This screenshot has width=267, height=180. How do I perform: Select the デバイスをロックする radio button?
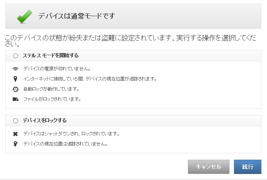pyautogui.click(x=15, y=121)
